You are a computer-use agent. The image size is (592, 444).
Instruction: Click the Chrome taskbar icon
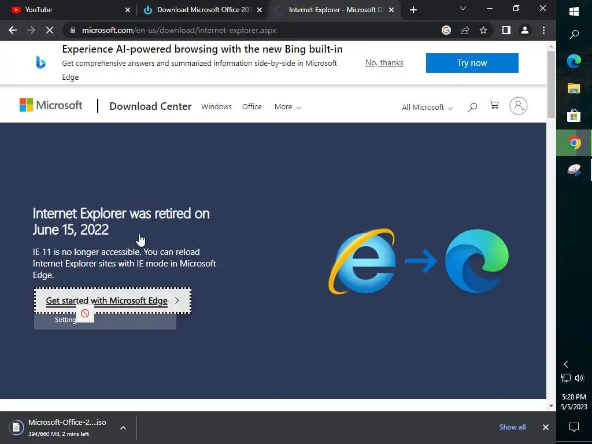point(574,143)
